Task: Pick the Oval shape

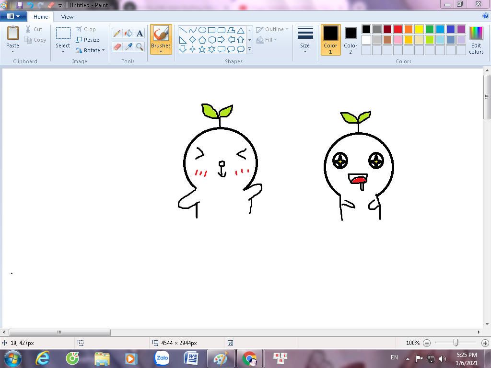Action: [x=202, y=30]
